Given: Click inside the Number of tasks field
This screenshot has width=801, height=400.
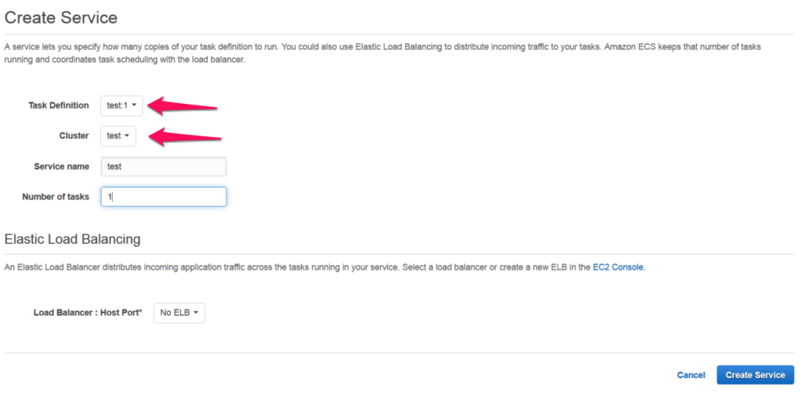Looking at the screenshot, I should coord(163,197).
